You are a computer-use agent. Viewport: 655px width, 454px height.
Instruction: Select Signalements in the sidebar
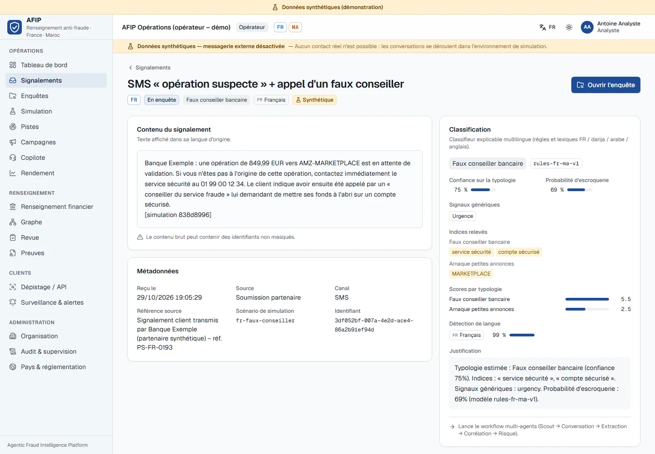56,80
